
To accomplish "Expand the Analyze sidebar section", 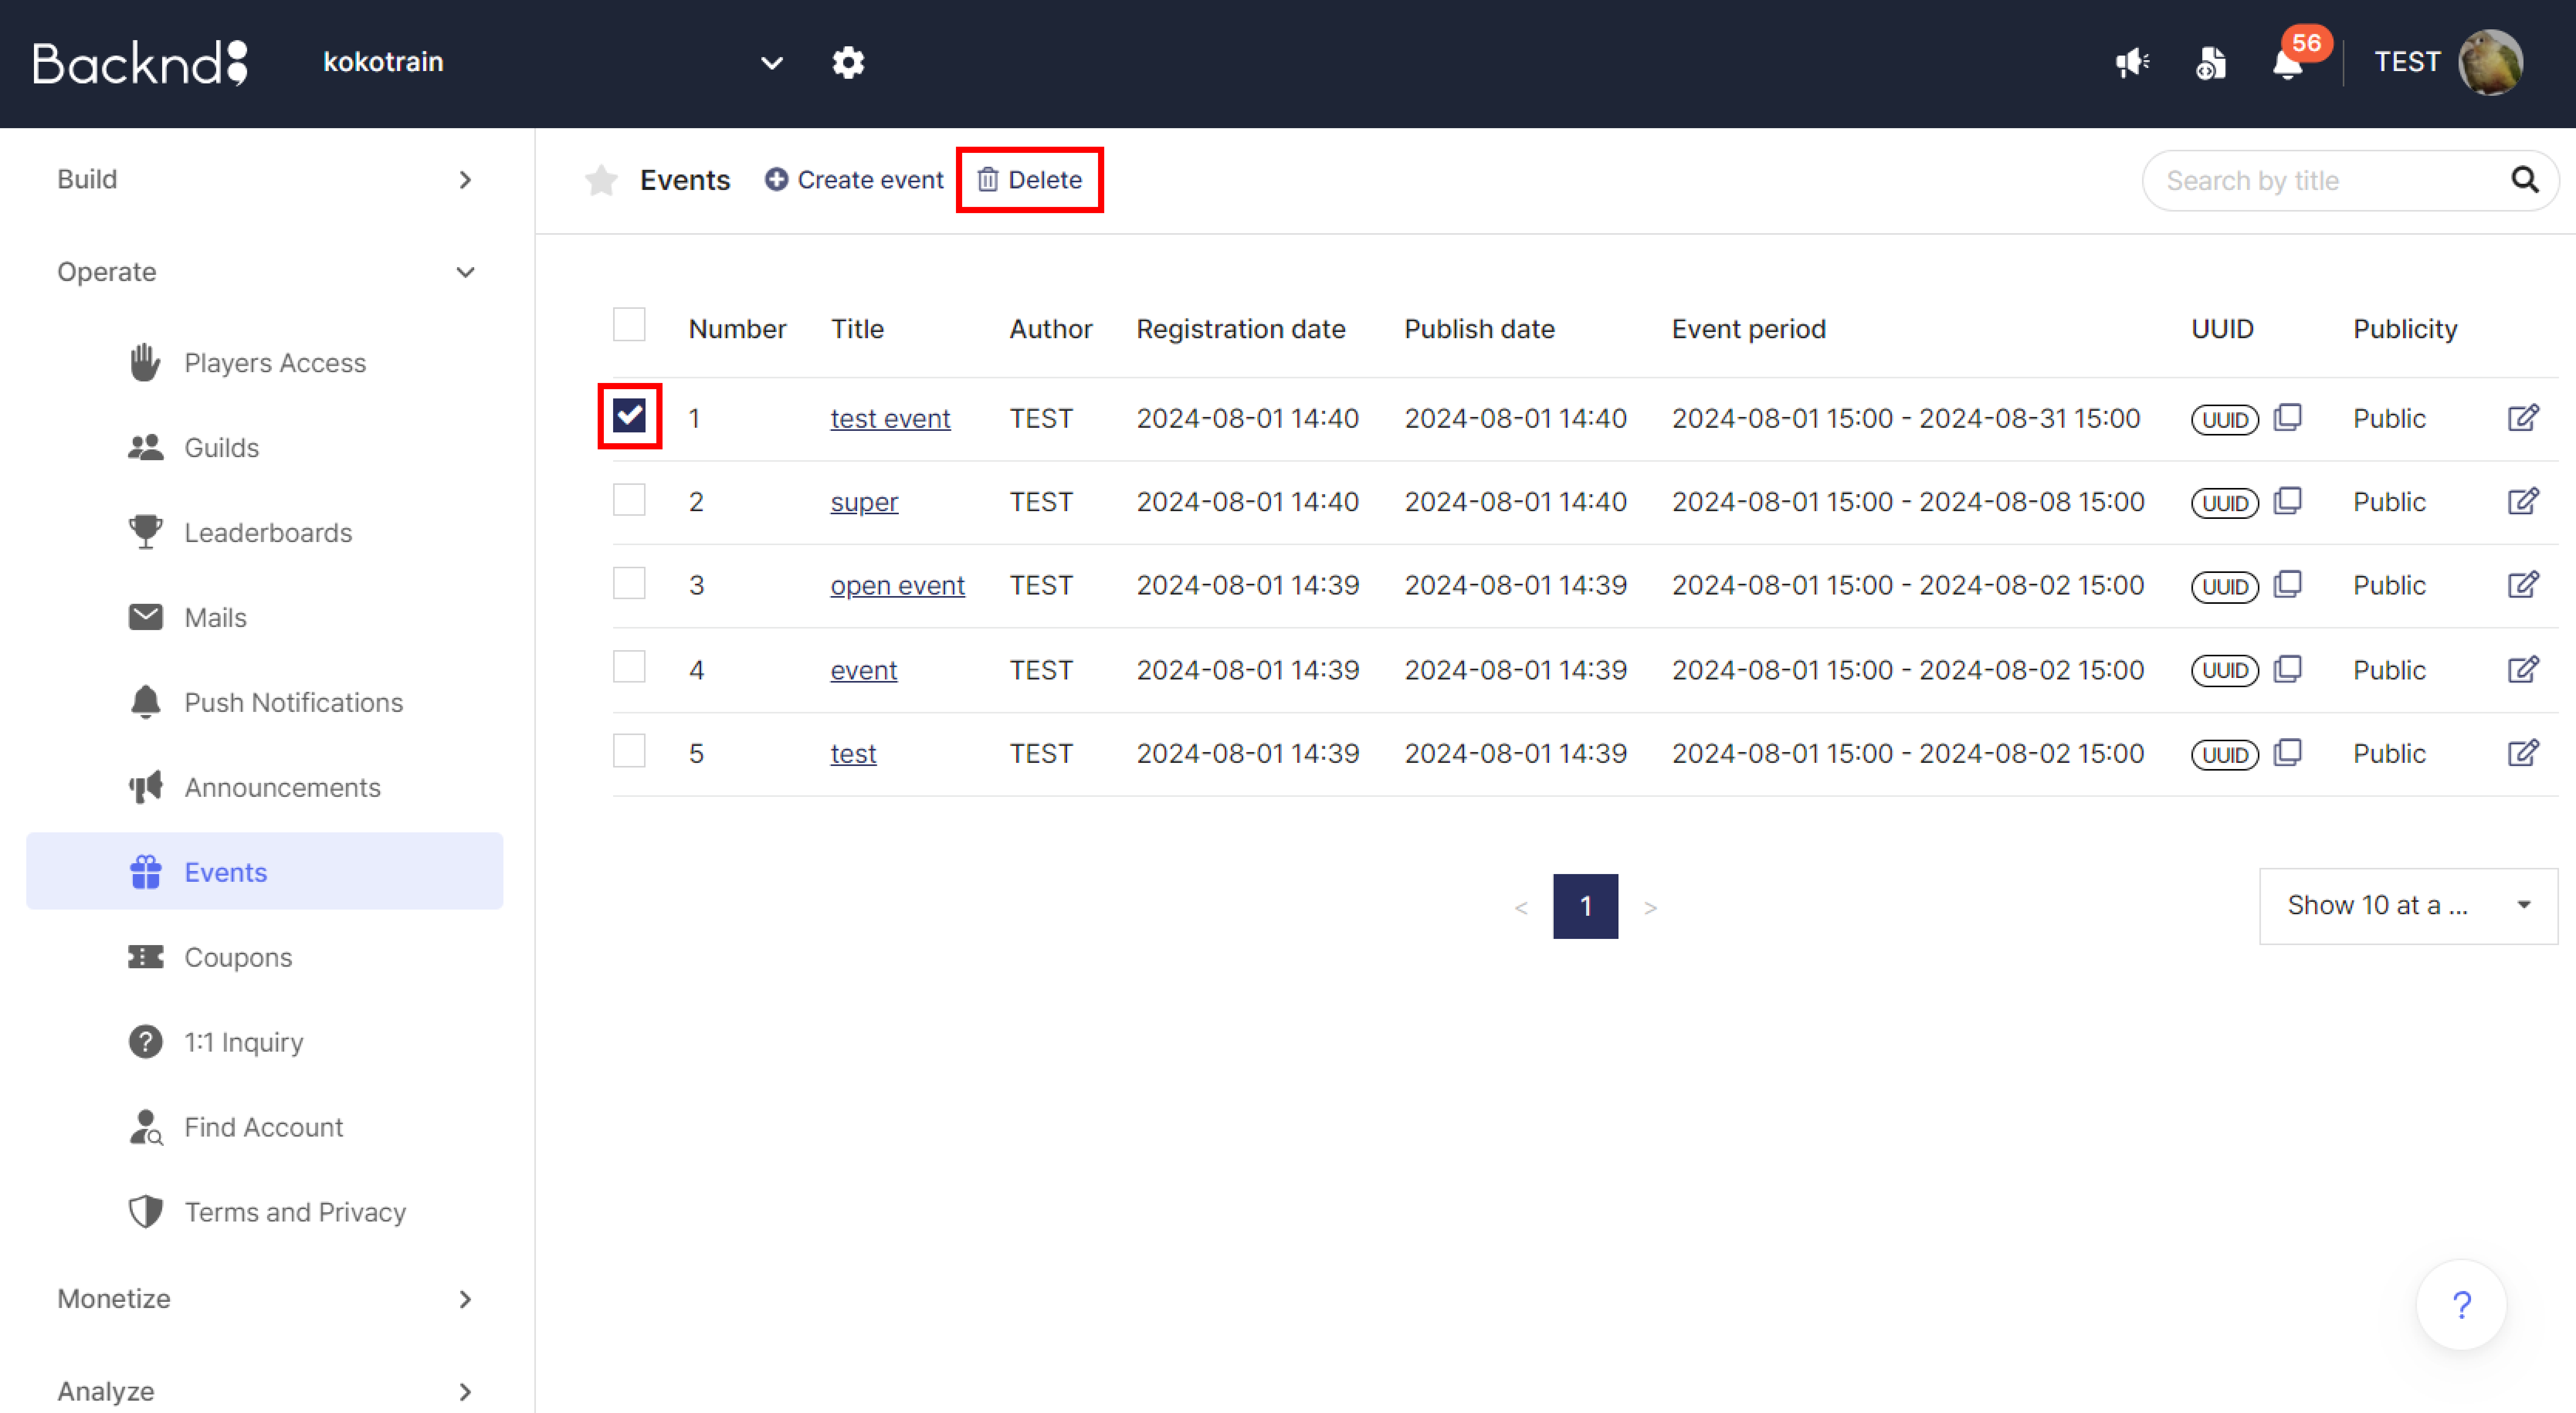I will (x=265, y=1391).
